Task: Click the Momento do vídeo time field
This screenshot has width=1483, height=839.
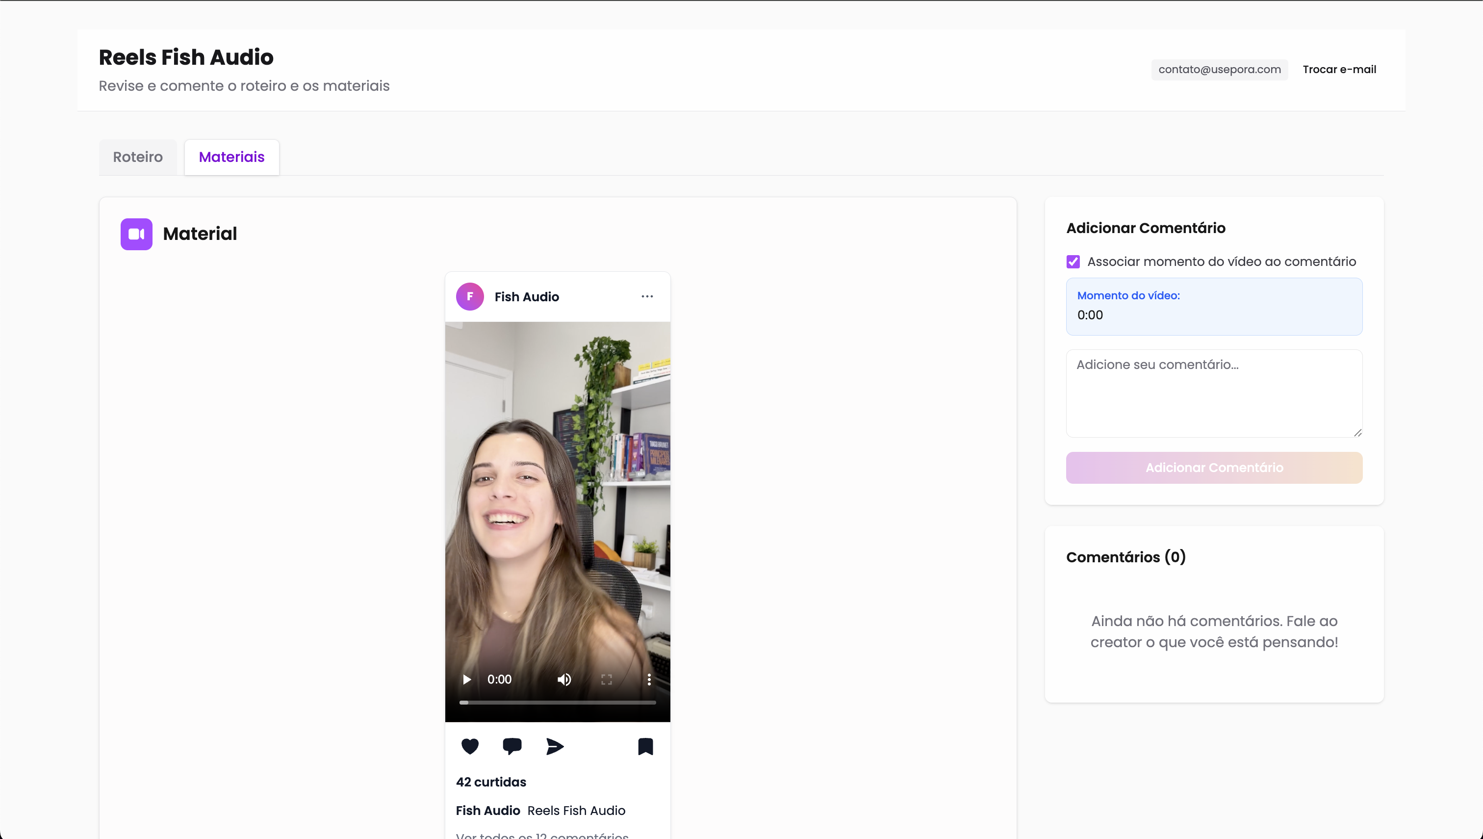Action: [1214, 307]
